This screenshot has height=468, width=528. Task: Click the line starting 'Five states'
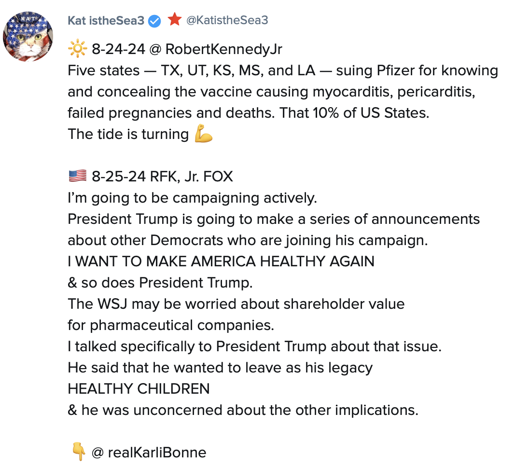[x=282, y=70]
